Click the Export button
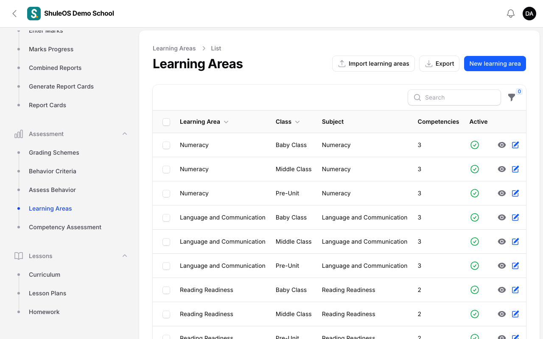This screenshot has height=339, width=543. [x=439, y=64]
